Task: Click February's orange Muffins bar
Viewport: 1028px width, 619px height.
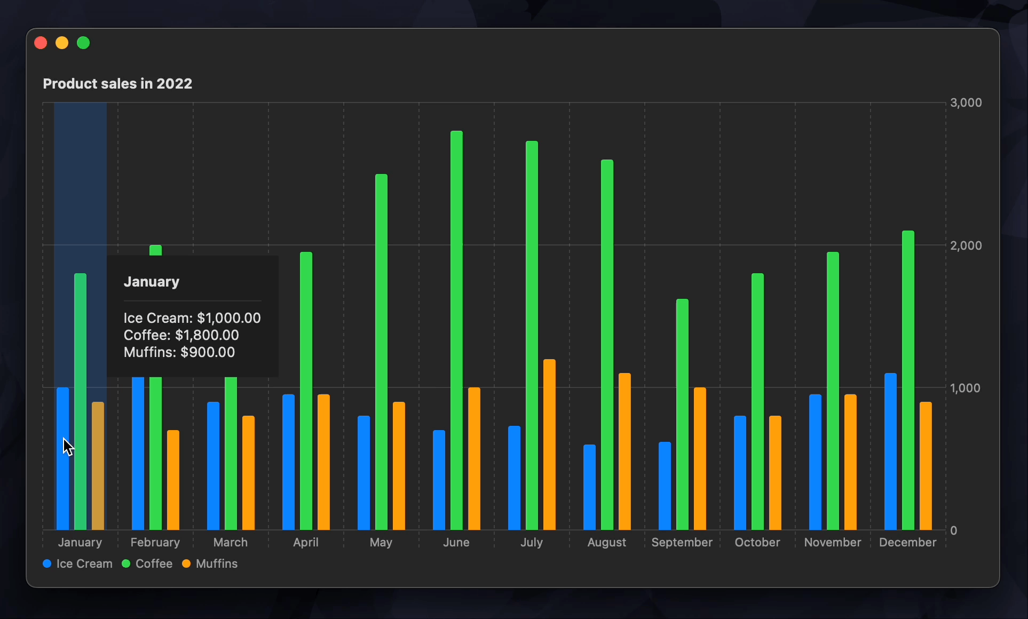Action: [173, 480]
